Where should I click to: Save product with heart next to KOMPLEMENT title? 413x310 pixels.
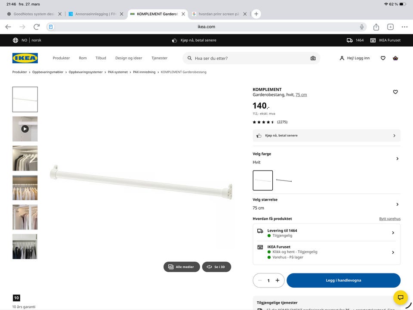click(395, 92)
